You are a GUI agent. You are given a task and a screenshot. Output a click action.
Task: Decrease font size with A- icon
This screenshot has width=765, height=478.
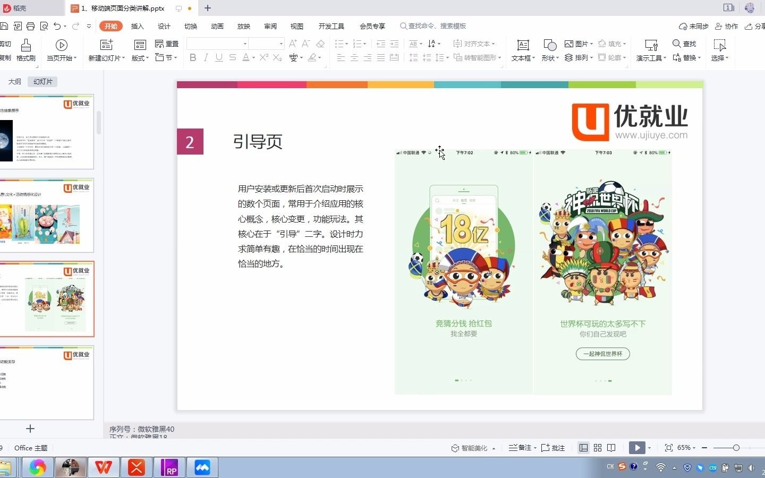pos(306,44)
